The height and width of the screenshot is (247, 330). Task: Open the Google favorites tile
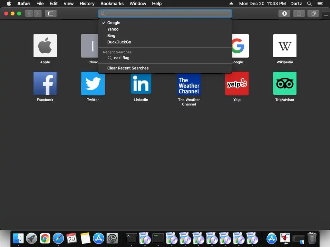coord(240,46)
